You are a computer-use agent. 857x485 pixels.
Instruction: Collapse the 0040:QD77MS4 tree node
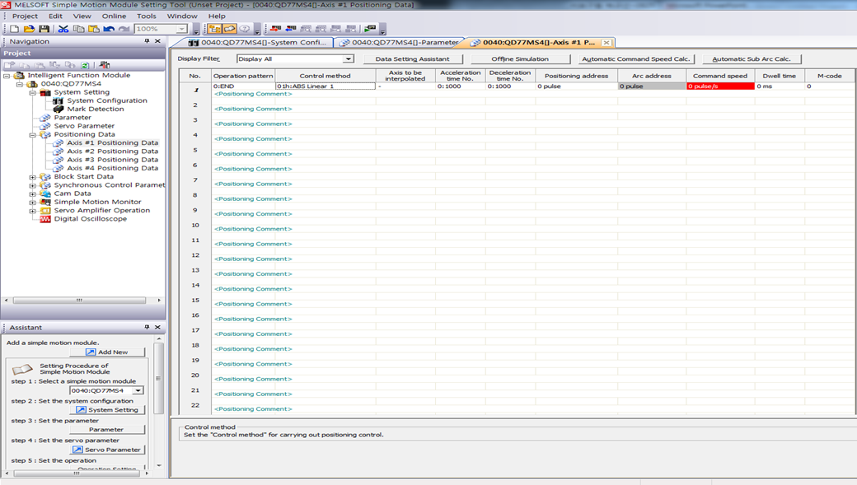[20, 84]
